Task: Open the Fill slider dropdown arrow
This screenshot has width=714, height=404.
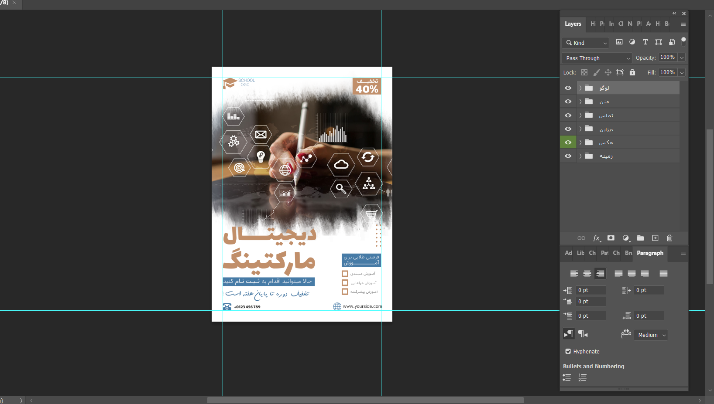Action: pyautogui.click(x=682, y=72)
